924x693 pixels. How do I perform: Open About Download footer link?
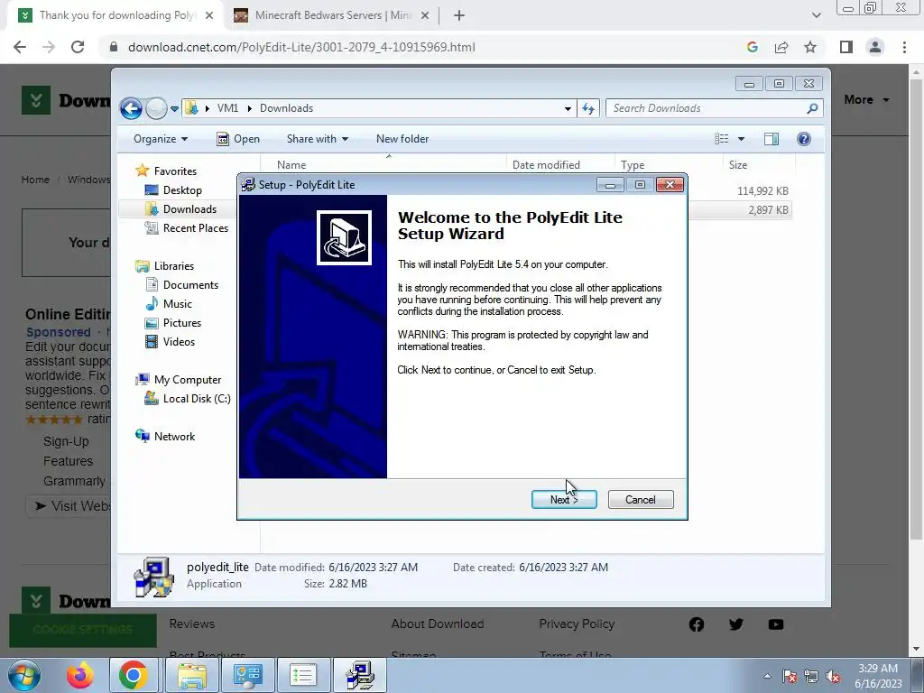(438, 624)
